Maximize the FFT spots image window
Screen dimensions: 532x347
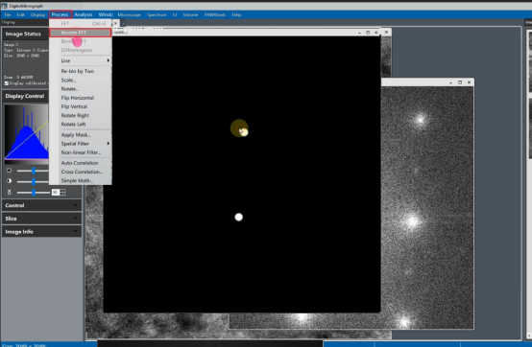coord(460,82)
